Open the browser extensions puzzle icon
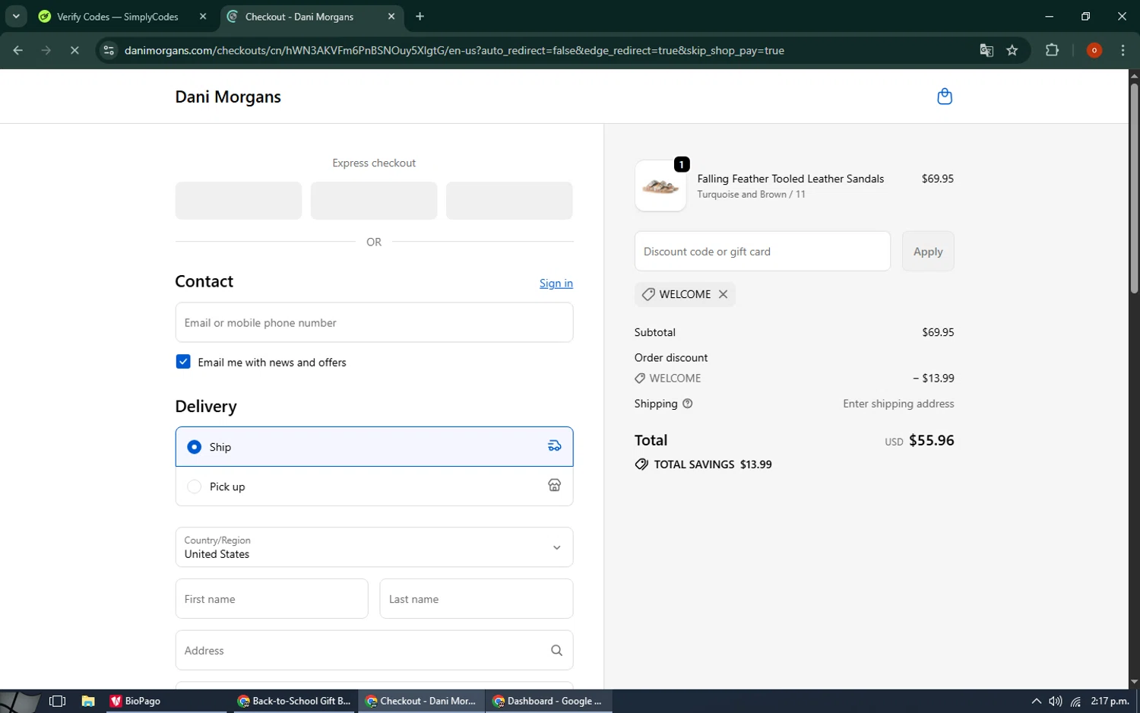This screenshot has height=713, width=1140. click(x=1052, y=50)
